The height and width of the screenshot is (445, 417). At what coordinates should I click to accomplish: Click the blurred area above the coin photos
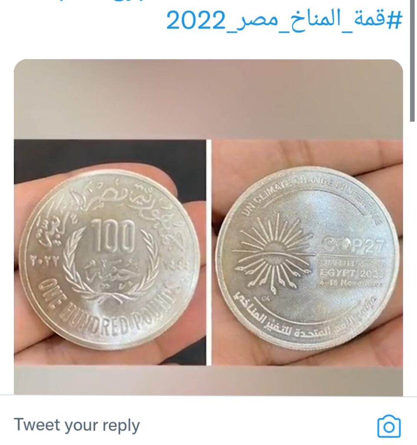click(208, 100)
